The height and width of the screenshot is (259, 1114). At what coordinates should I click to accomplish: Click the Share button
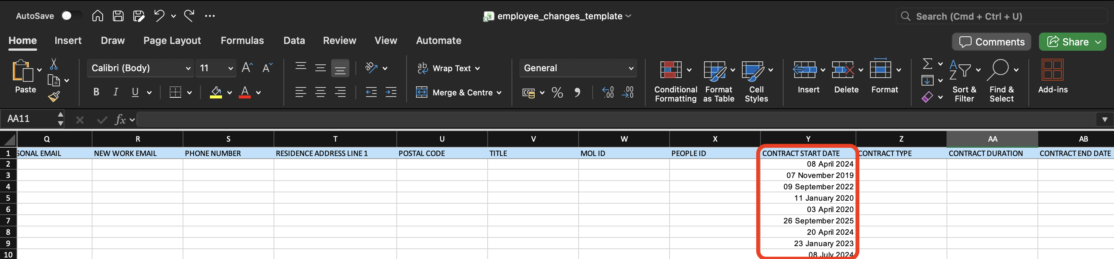point(1067,42)
